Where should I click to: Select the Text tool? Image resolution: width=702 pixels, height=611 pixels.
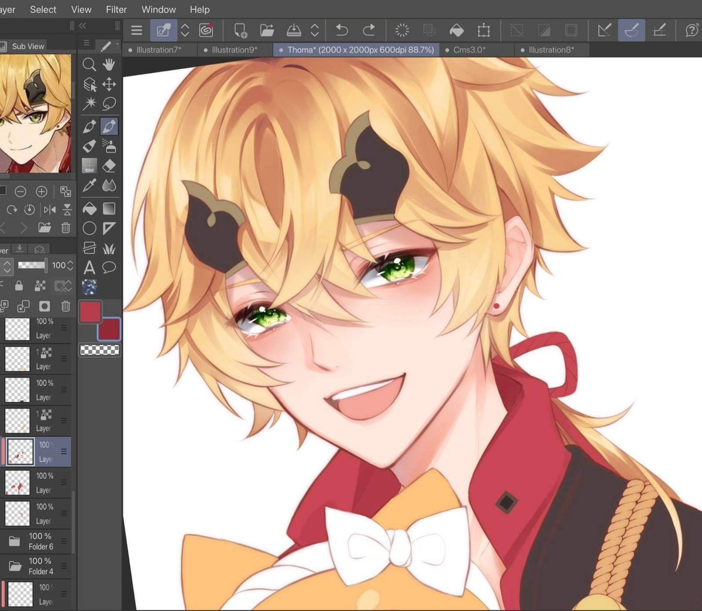(89, 268)
